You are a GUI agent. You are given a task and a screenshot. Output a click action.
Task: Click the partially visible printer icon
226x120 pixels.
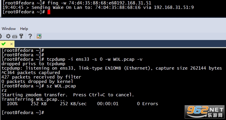pos(1,36)
